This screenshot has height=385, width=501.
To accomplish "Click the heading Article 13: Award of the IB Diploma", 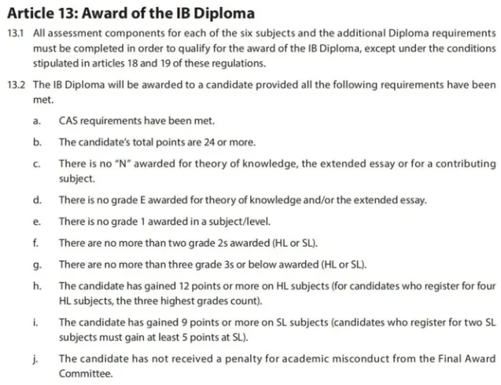I will pos(131,13).
